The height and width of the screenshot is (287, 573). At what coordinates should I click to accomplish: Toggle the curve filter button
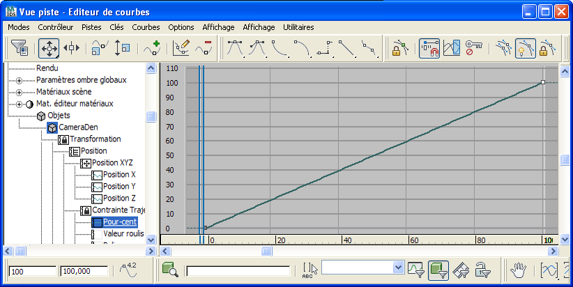coord(416,270)
